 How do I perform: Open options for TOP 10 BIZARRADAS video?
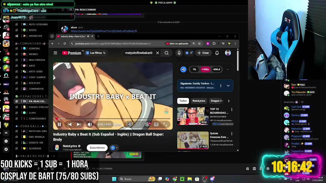(232, 110)
